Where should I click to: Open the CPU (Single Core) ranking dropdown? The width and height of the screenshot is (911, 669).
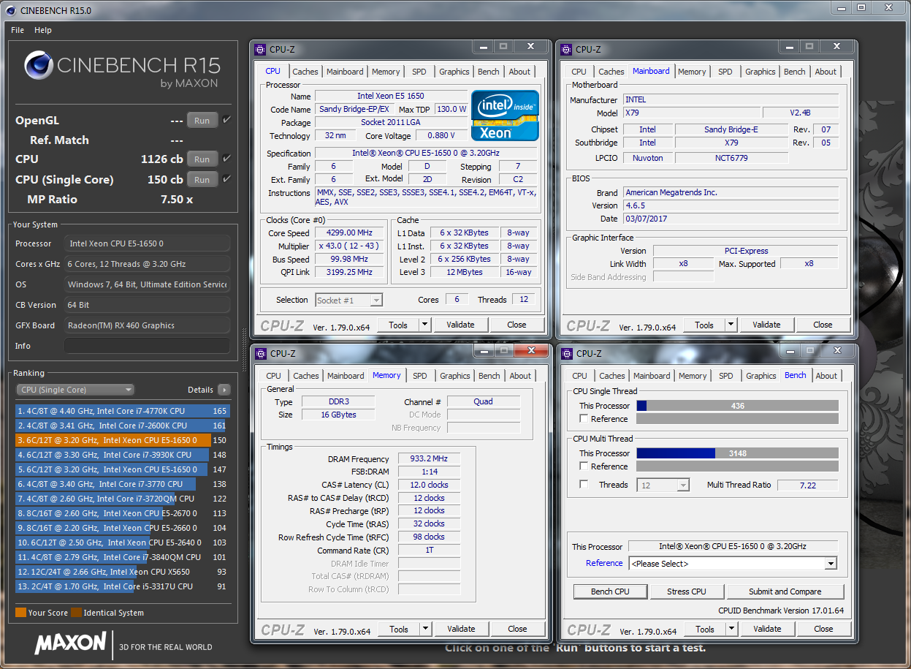(x=75, y=390)
